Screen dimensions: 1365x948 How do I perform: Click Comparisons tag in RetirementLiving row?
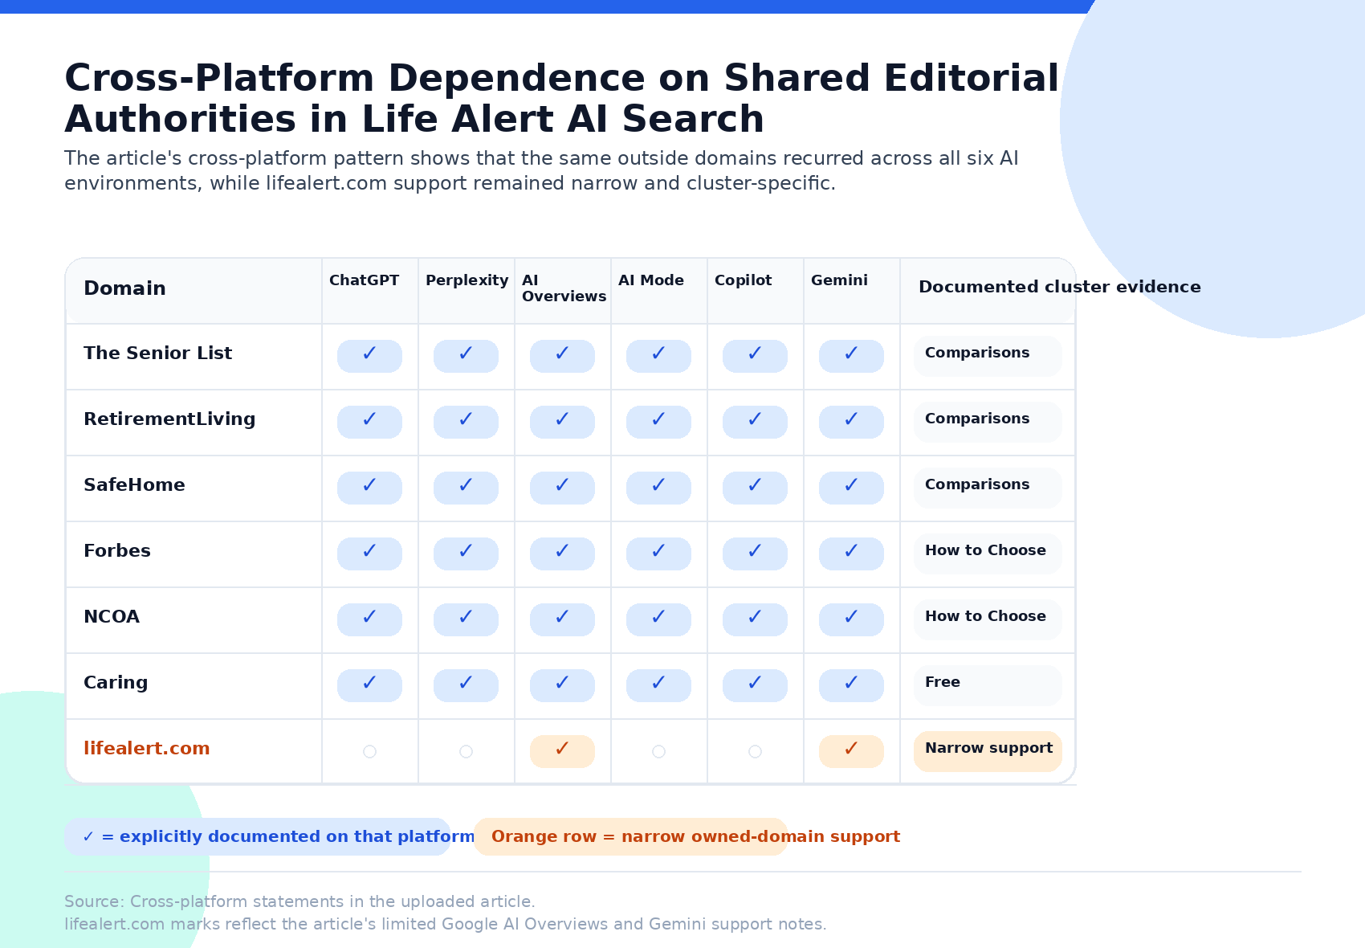pos(988,422)
